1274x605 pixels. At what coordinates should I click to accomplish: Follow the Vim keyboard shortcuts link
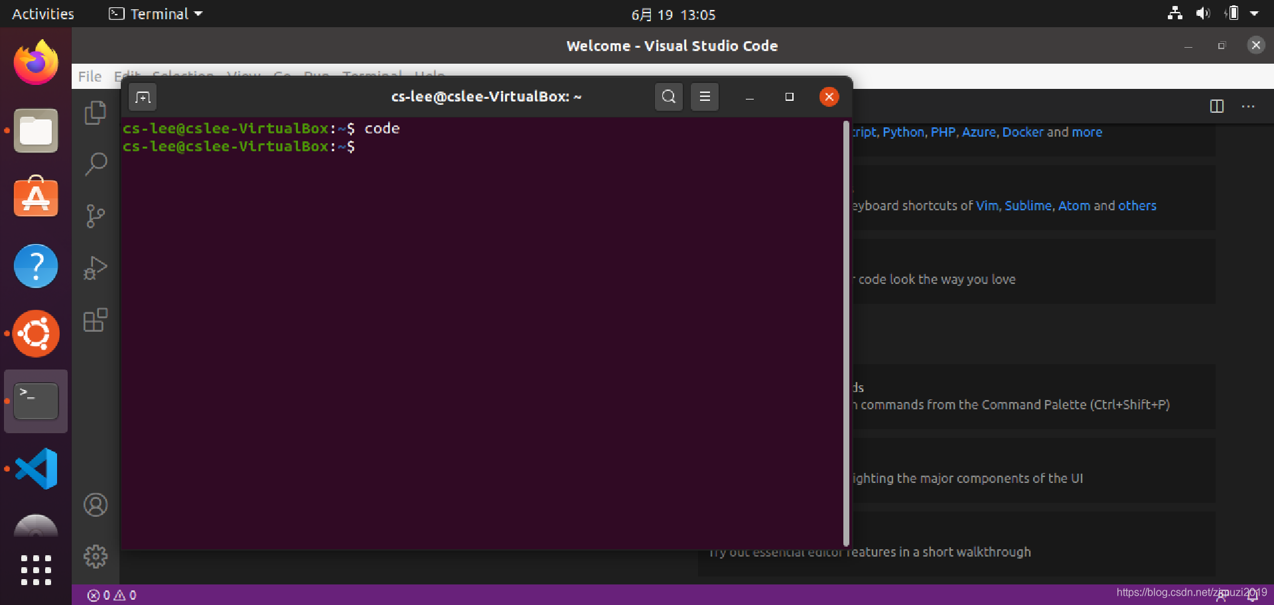[x=987, y=206]
